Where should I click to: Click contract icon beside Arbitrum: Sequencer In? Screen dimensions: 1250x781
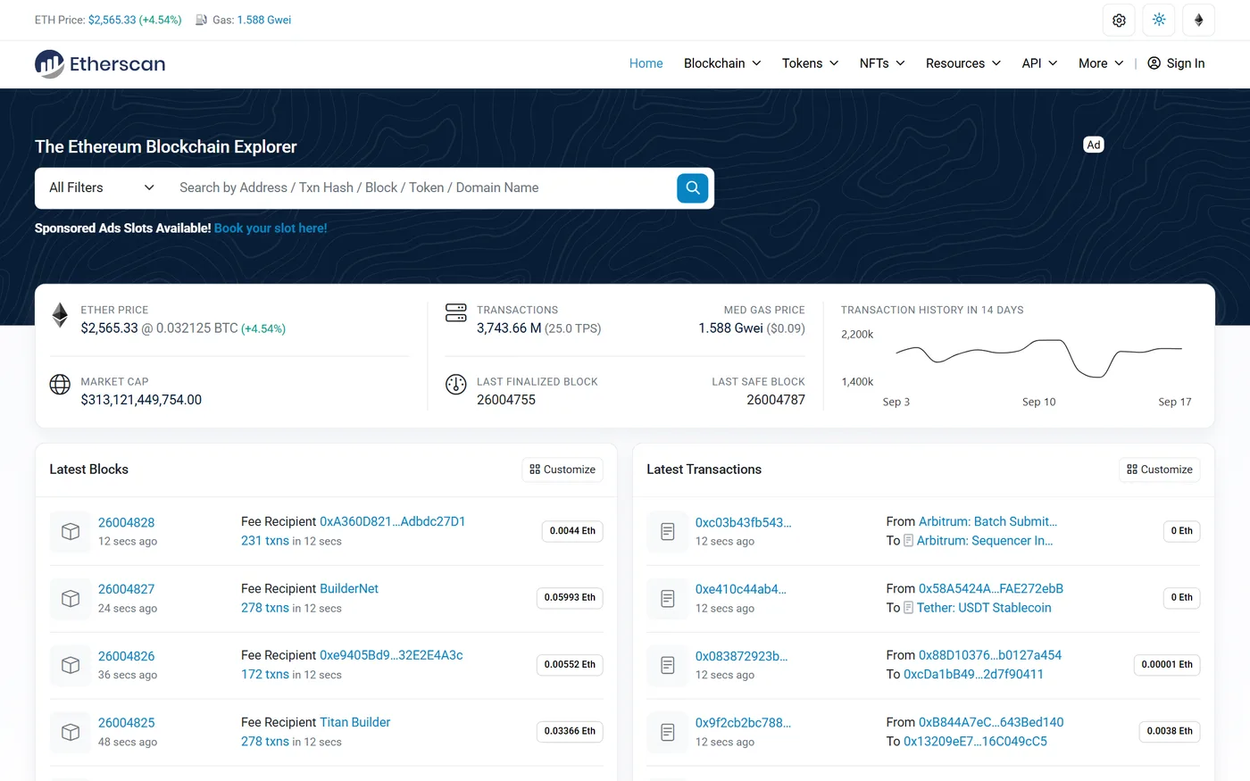908,541
